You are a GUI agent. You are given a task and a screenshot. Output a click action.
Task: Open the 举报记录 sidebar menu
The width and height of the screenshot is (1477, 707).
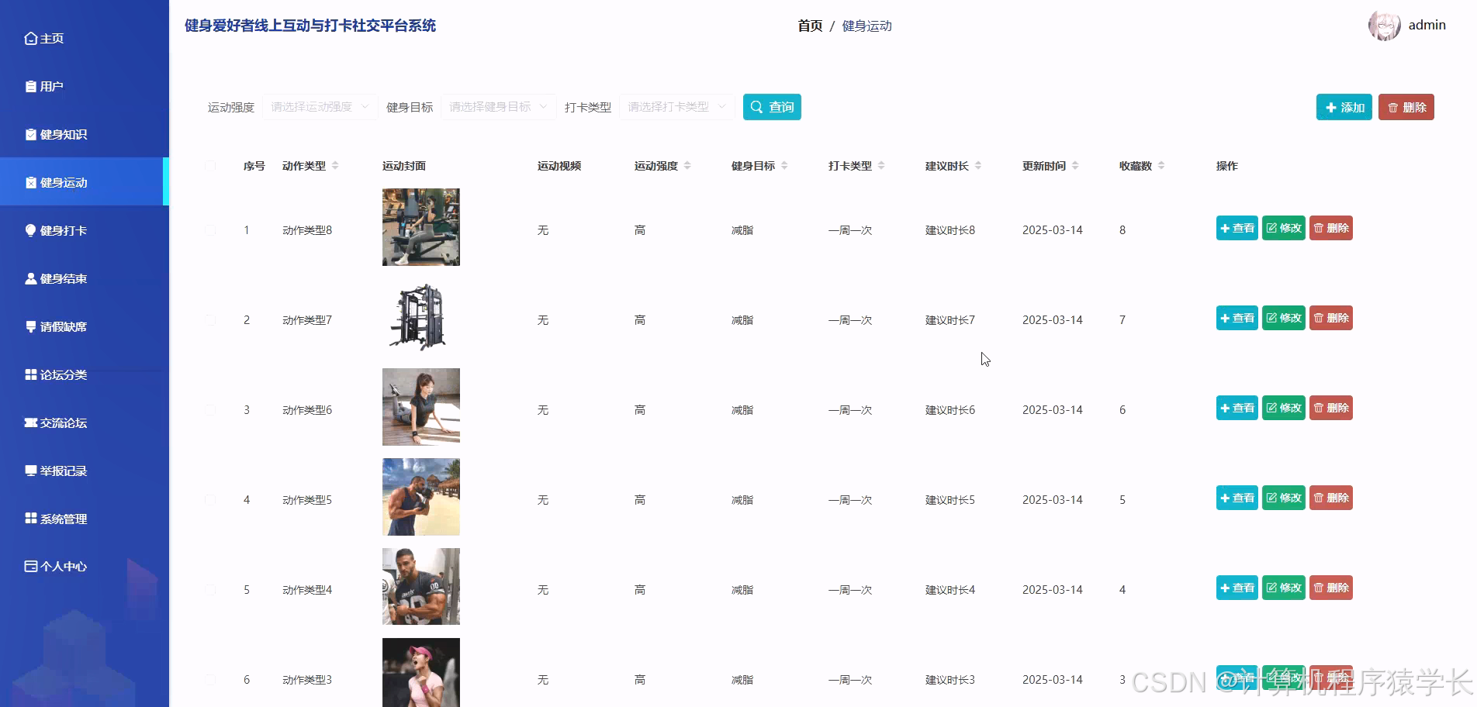[x=85, y=471]
